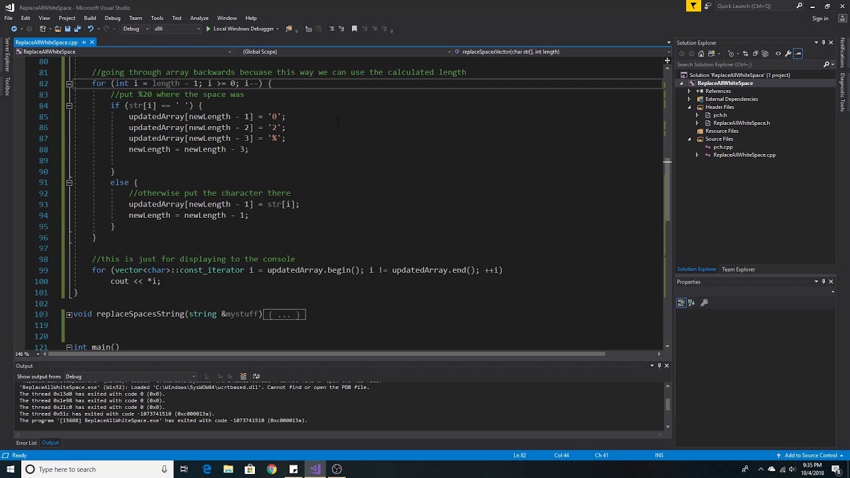This screenshot has height=478, width=850.
Task: Open the Analyze menu
Action: click(x=199, y=18)
